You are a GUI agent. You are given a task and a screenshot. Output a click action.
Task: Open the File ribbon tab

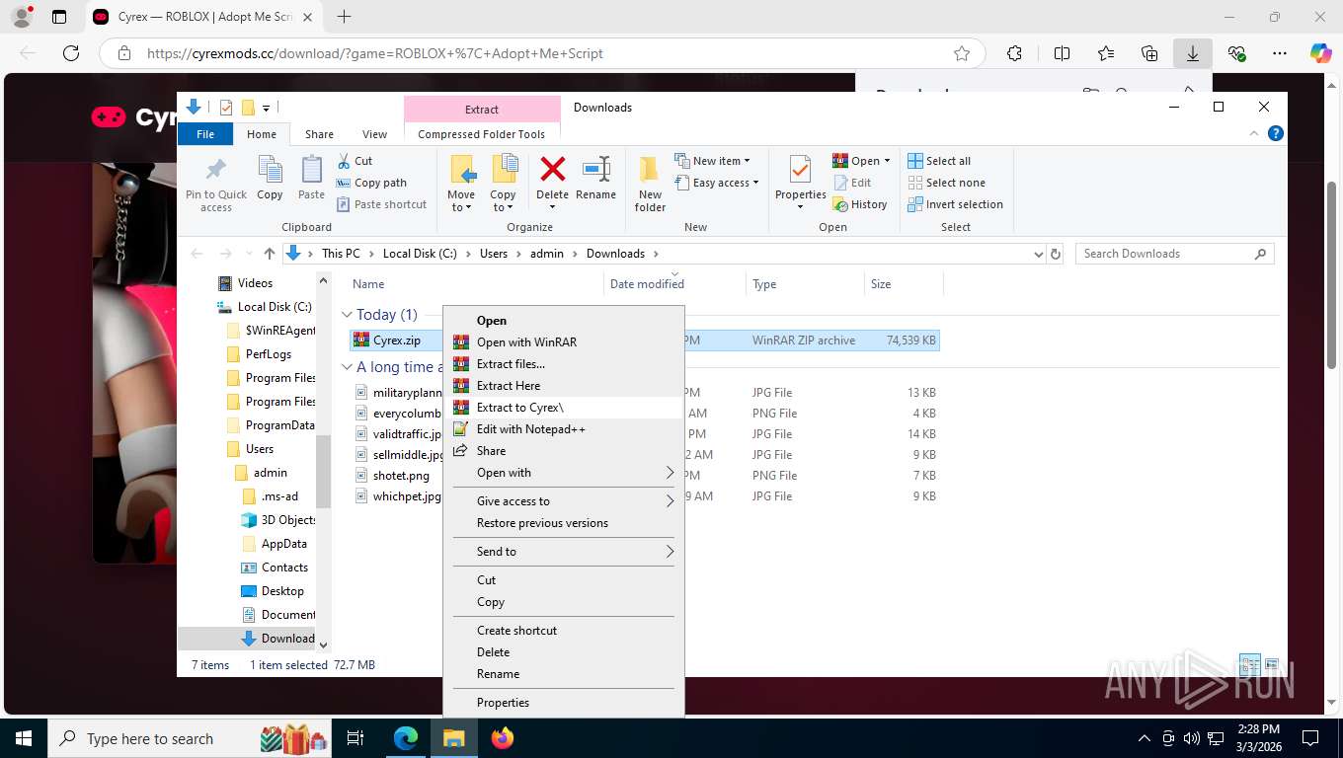pyautogui.click(x=205, y=134)
